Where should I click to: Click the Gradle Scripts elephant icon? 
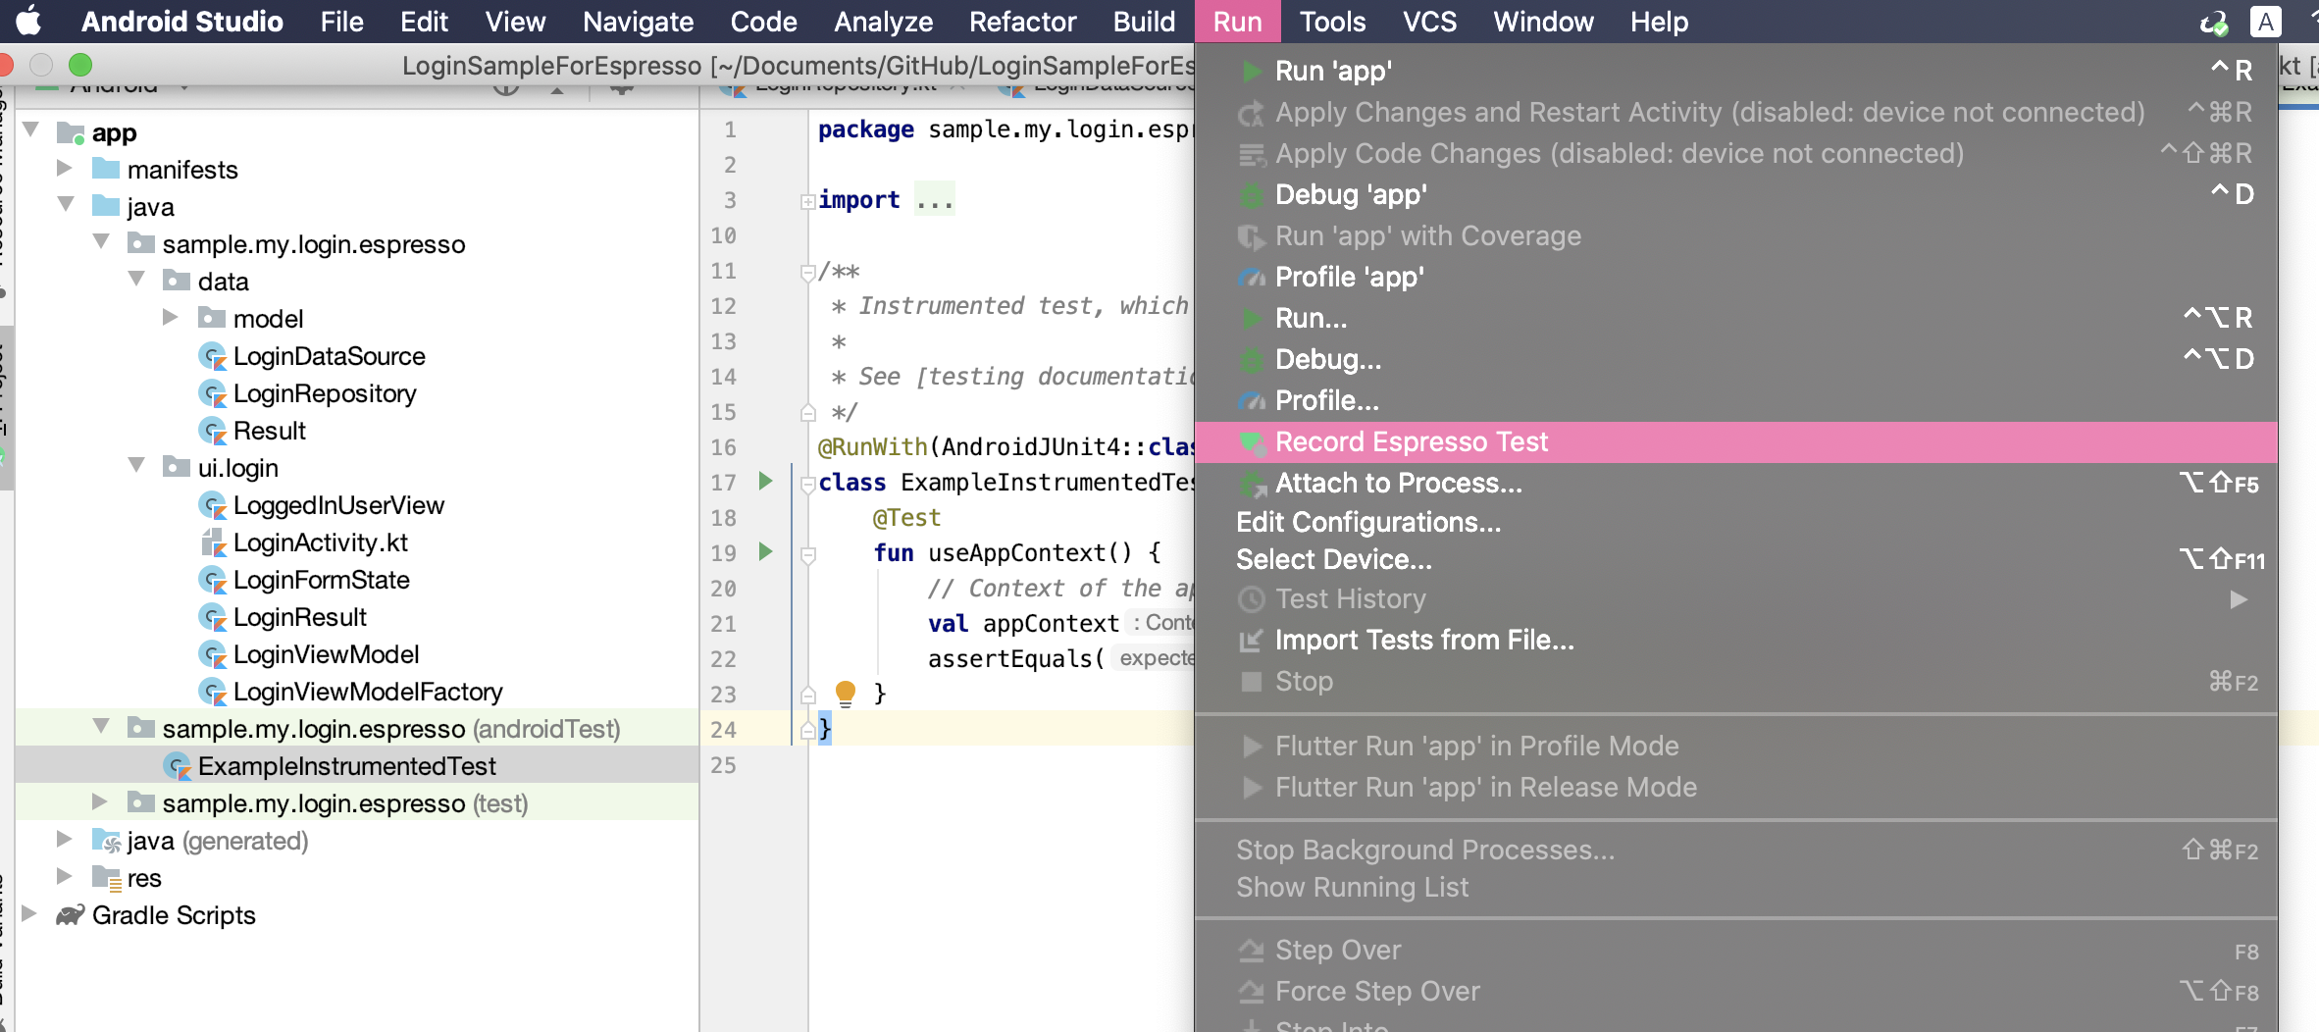pyautogui.click(x=70, y=915)
